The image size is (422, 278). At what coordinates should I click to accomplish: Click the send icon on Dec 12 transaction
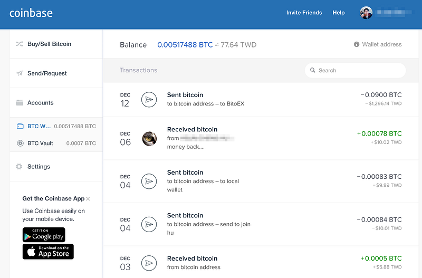pyautogui.click(x=149, y=99)
